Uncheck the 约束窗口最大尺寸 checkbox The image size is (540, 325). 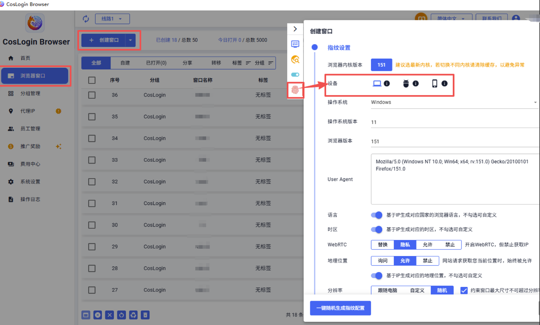tap(464, 290)
